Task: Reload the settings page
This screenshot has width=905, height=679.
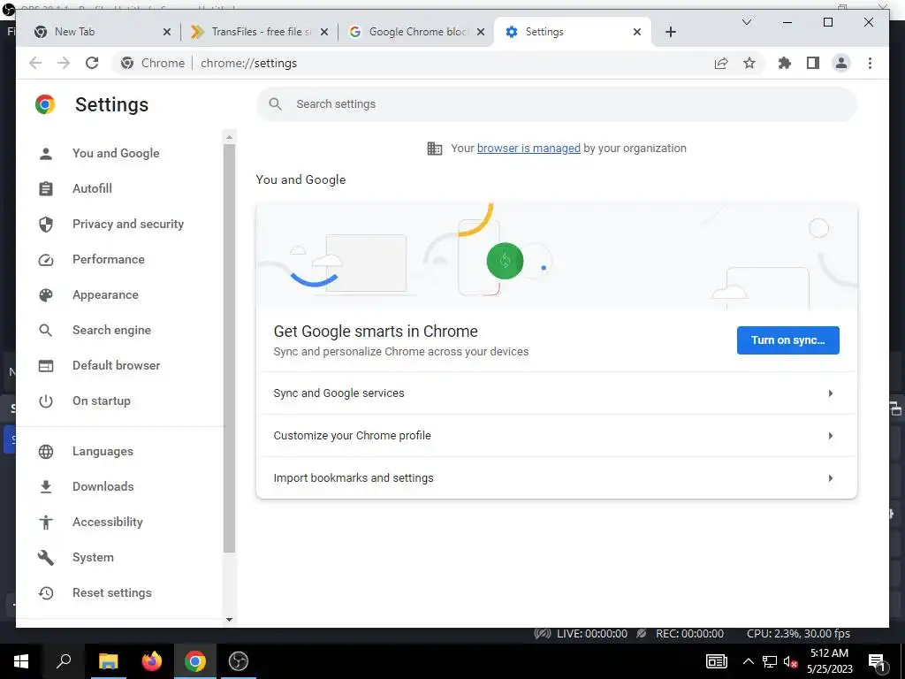Action: (x=92, y=63)
